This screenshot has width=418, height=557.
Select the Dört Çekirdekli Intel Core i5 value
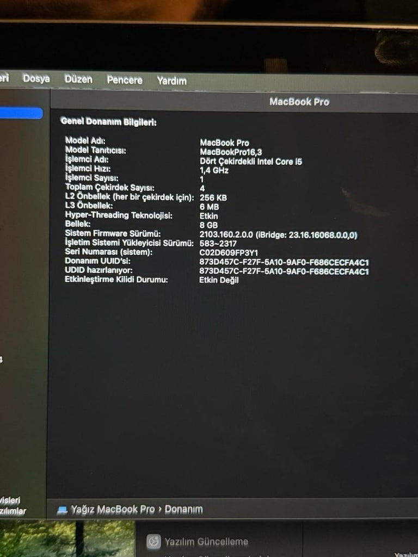(250, 162)
